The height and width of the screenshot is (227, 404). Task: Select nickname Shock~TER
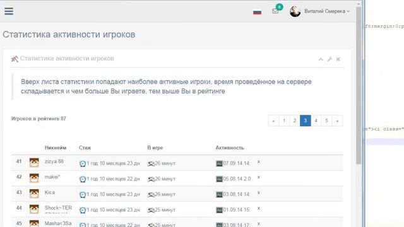pyautogui.click(x=58, y=207)
